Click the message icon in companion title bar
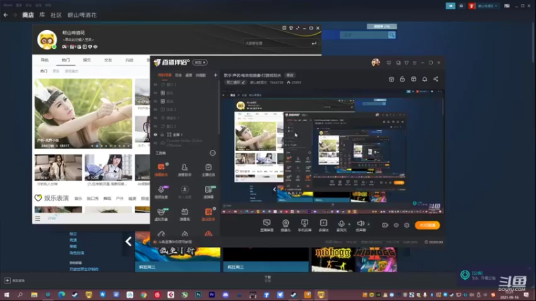Image resolution: width=536 pixels, height=301 pixels. [389, 63]
